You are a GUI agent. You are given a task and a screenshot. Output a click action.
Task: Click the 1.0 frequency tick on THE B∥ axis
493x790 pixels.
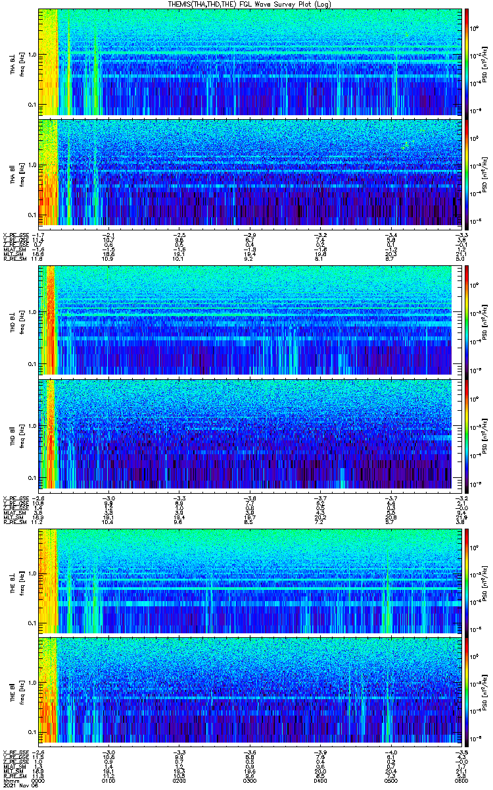[x=33, y=682]
